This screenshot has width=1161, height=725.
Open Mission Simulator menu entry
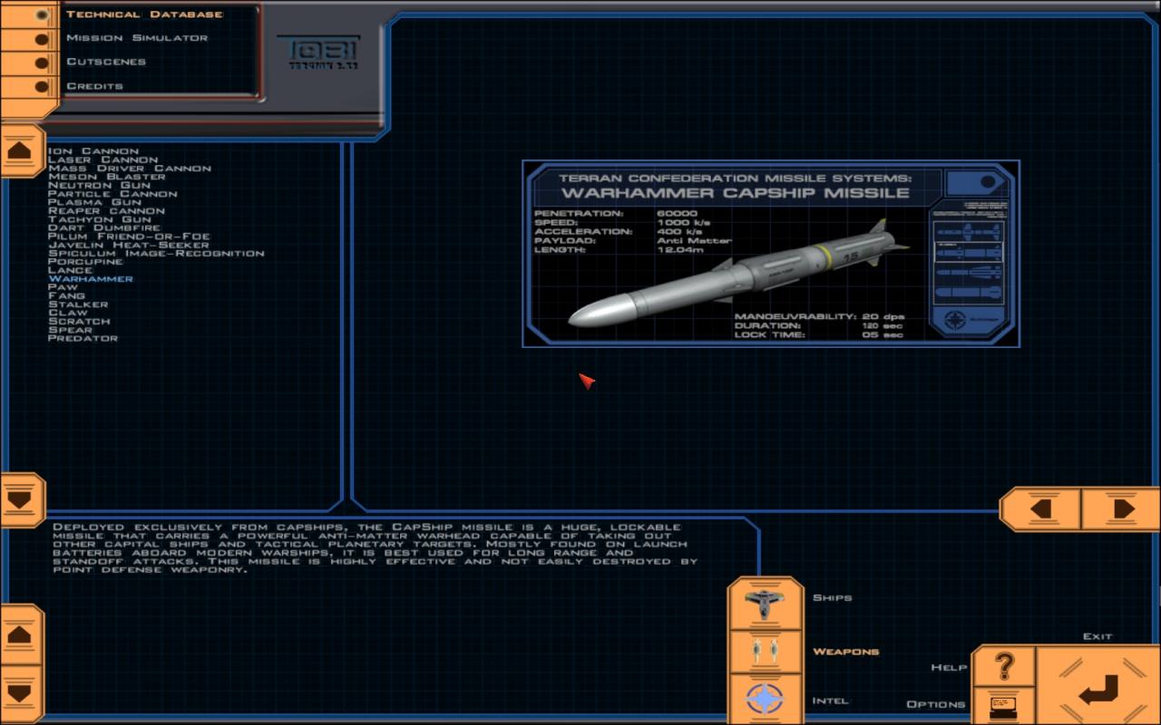[137, 38]
